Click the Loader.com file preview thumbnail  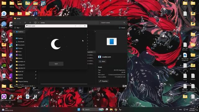112,41
